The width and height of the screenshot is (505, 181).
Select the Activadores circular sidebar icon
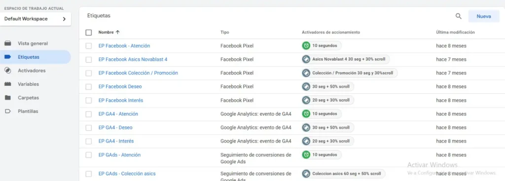[x=8, y=71]
